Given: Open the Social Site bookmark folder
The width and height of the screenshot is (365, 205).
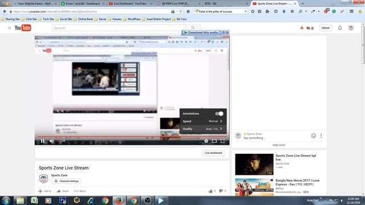Looking at the screenshot, I should point(64,19).
